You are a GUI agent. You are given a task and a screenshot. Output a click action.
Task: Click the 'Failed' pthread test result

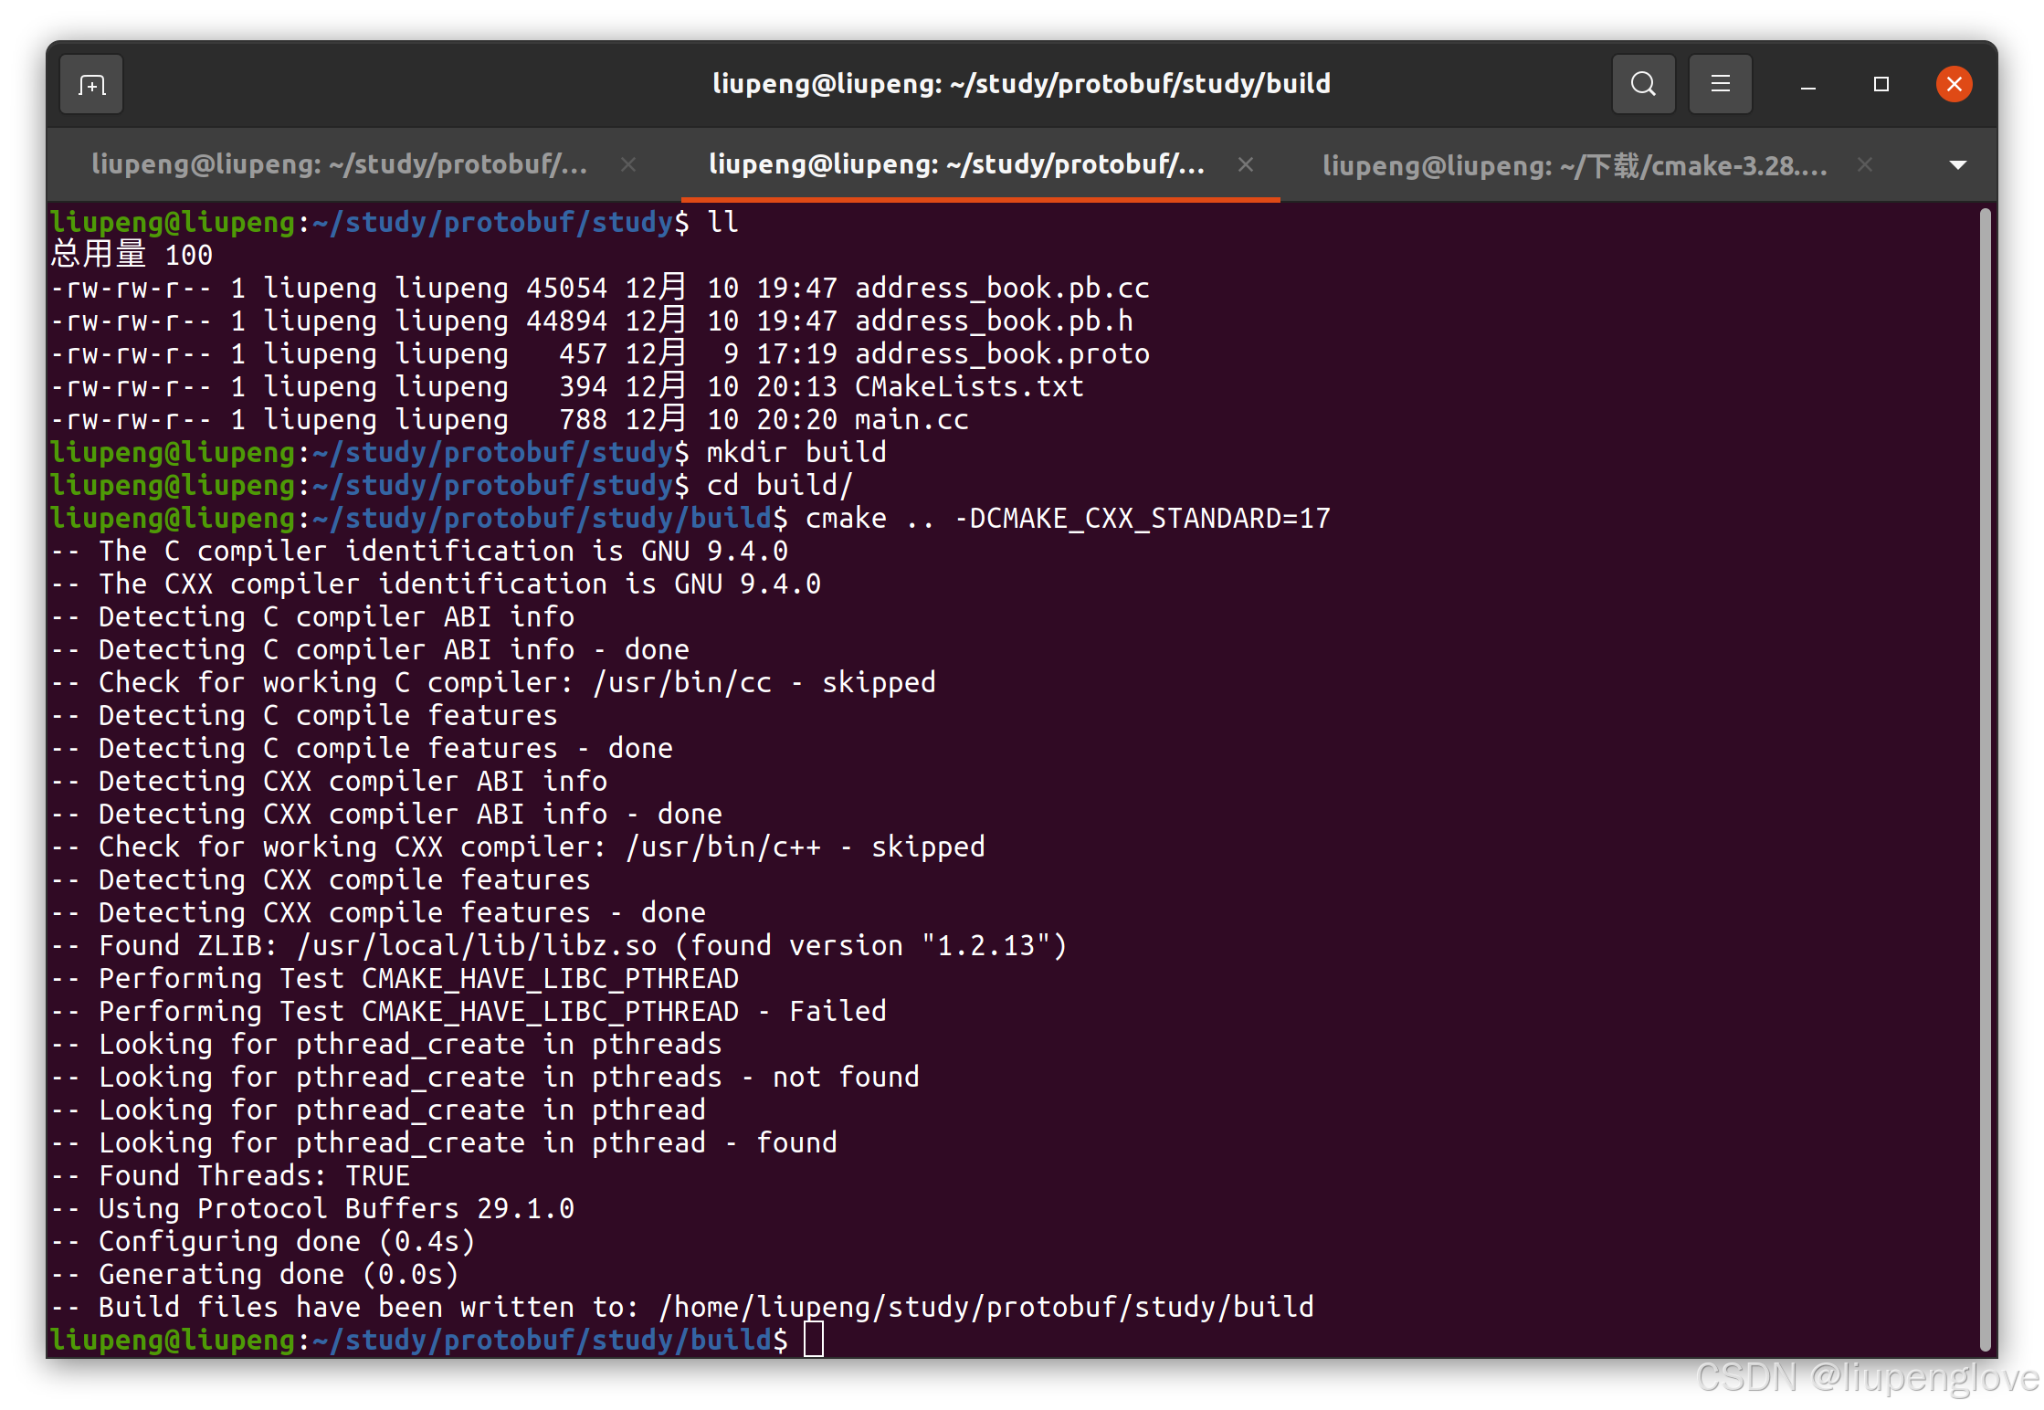point(838,1012)
